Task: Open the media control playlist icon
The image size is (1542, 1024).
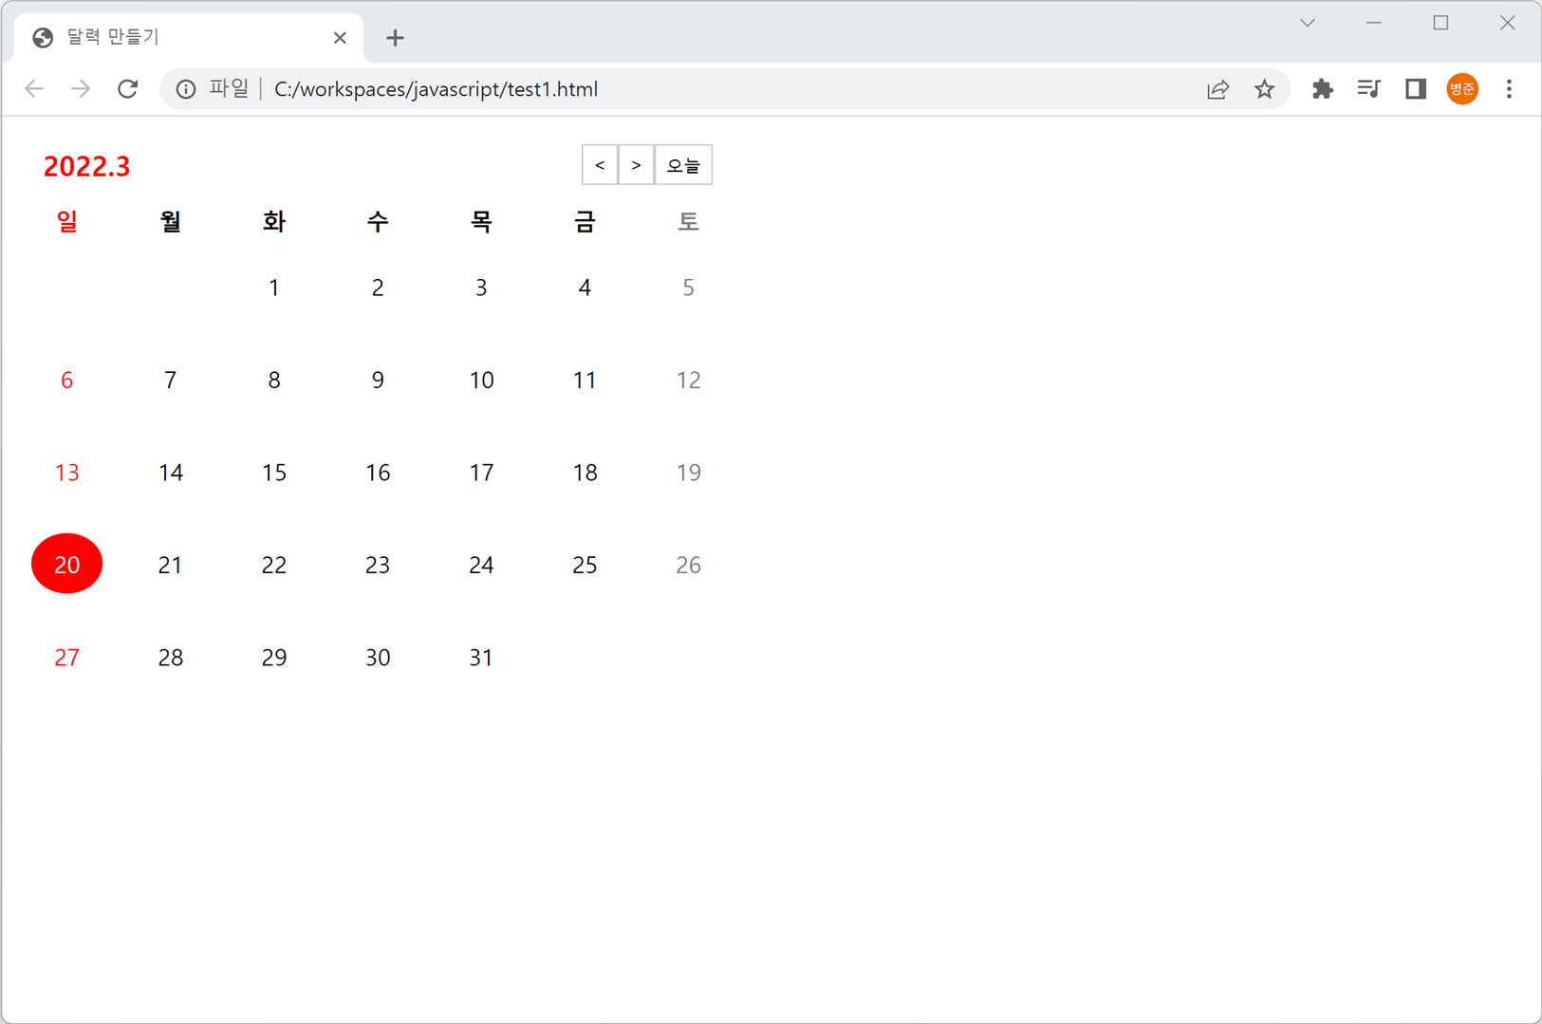Action: pos(1368,89)
